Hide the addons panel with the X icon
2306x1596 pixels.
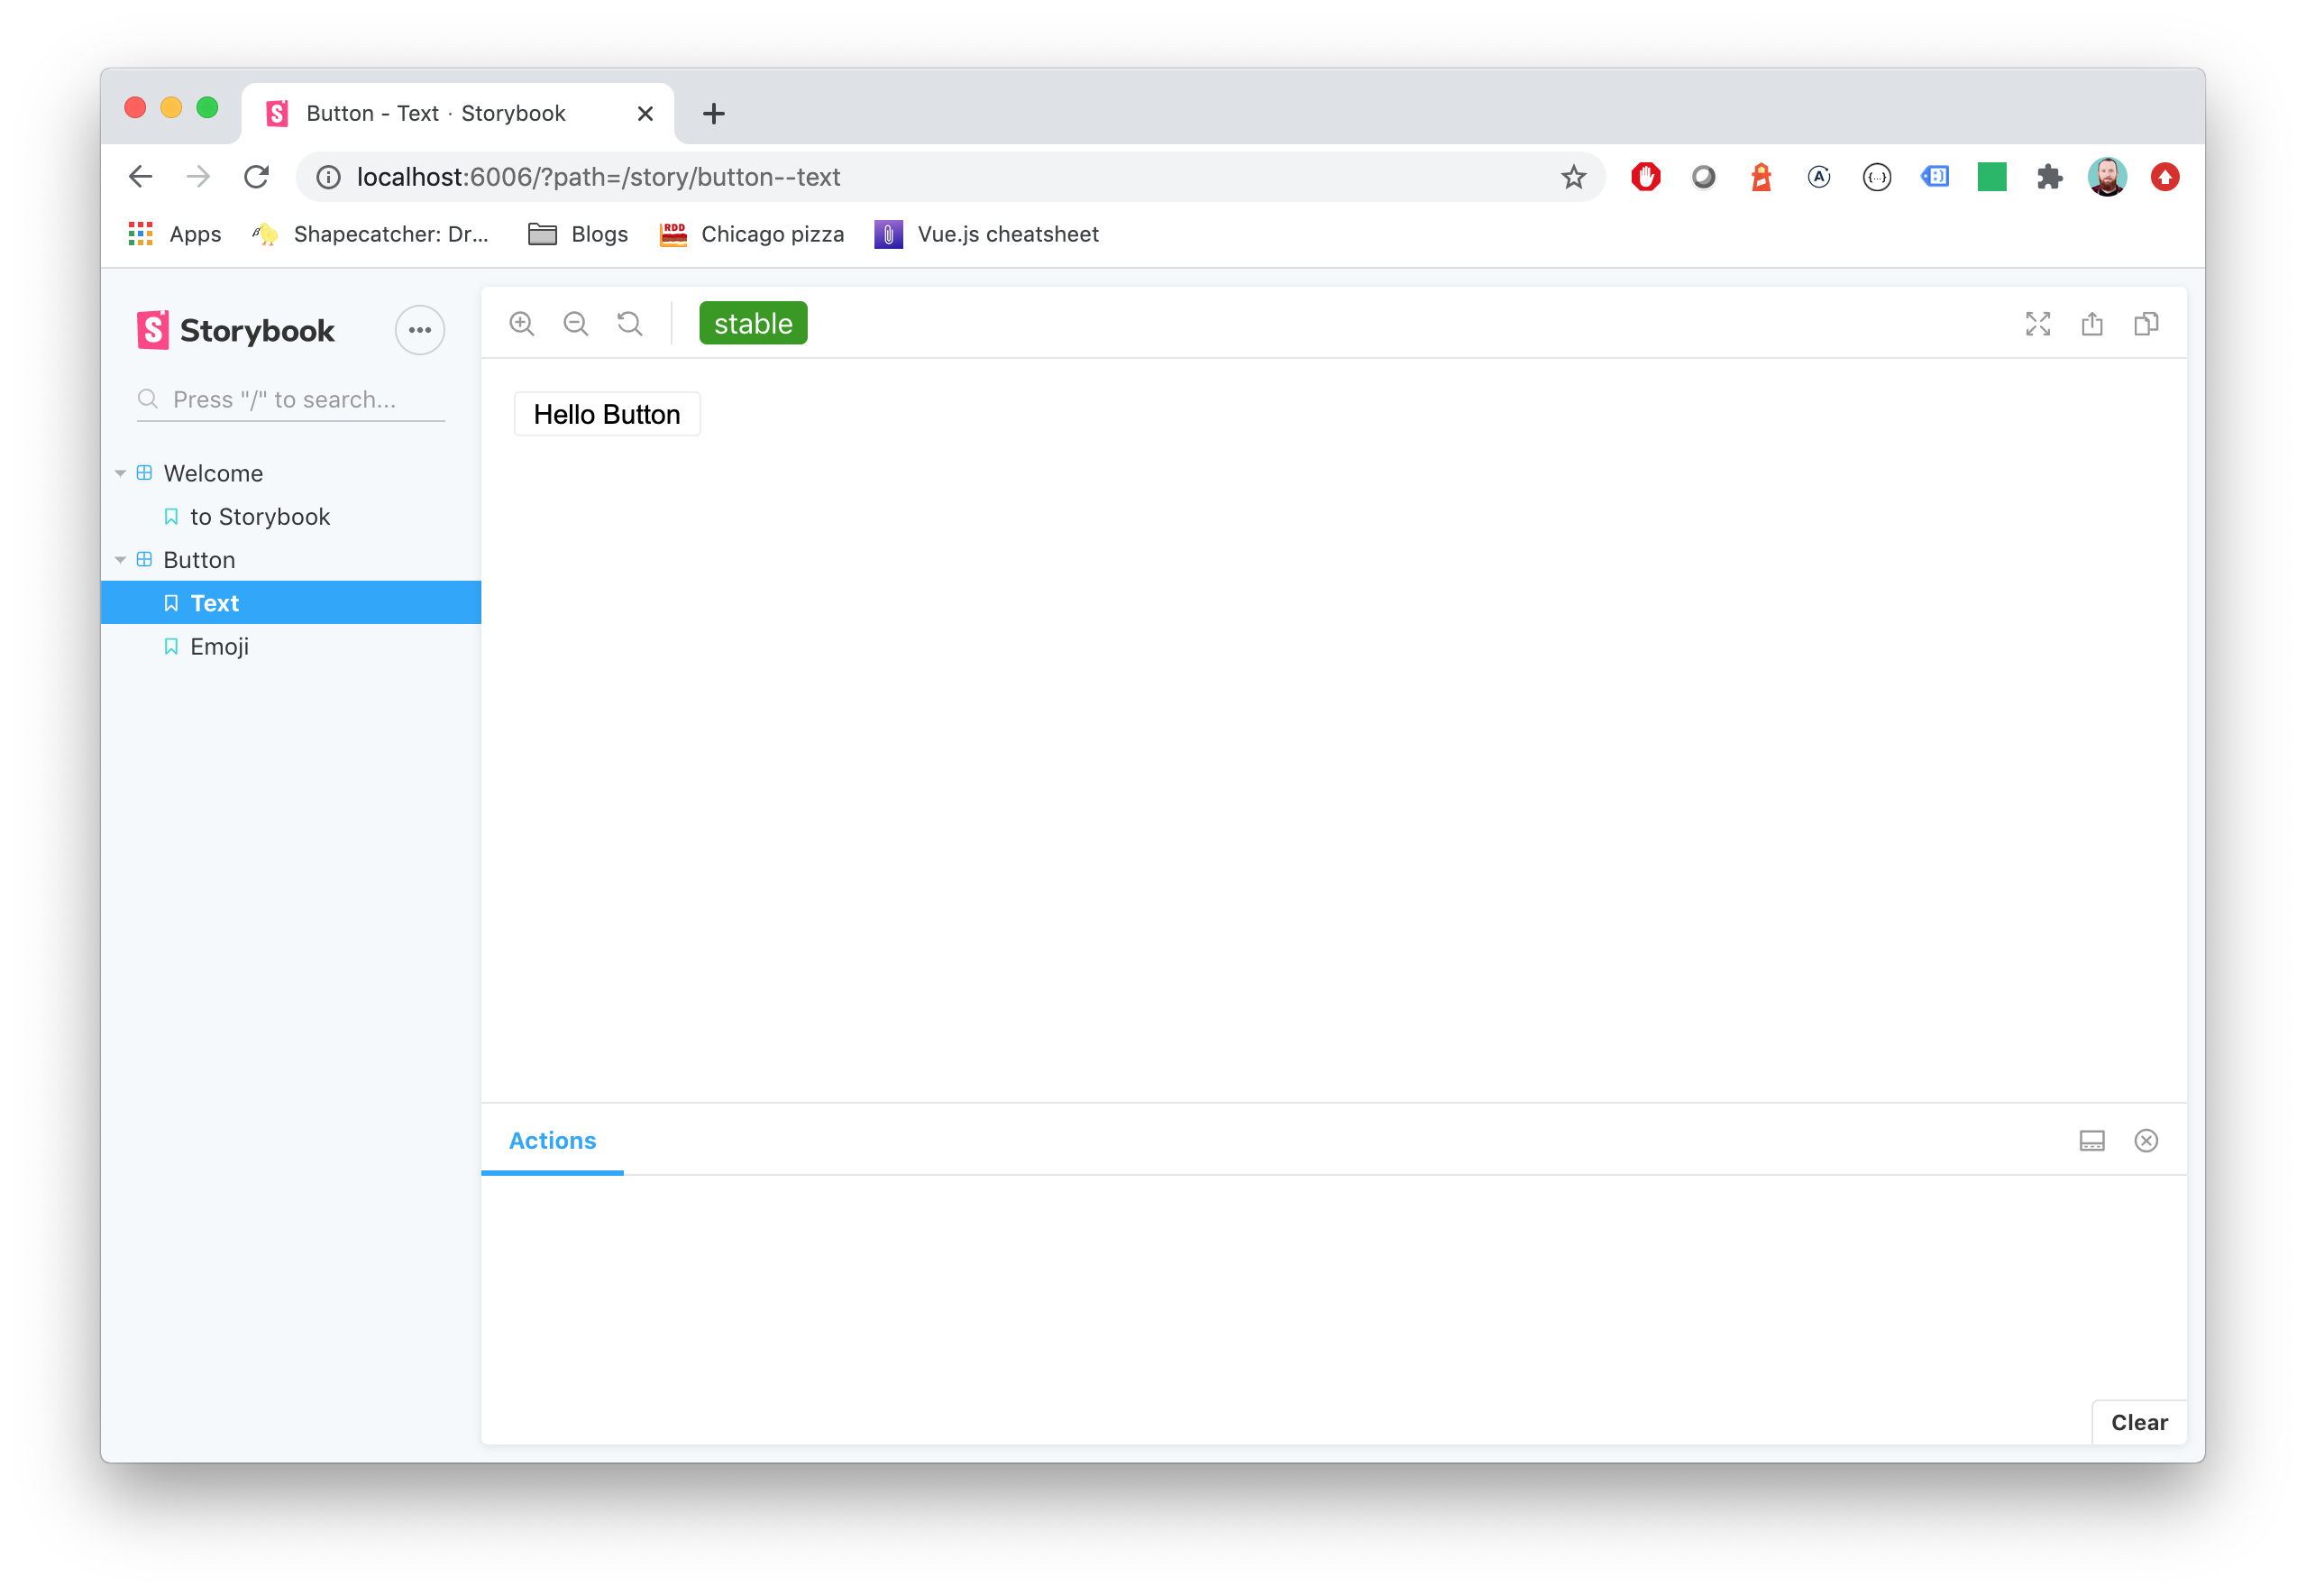pyautogui.click(x=2145, y=1141)
